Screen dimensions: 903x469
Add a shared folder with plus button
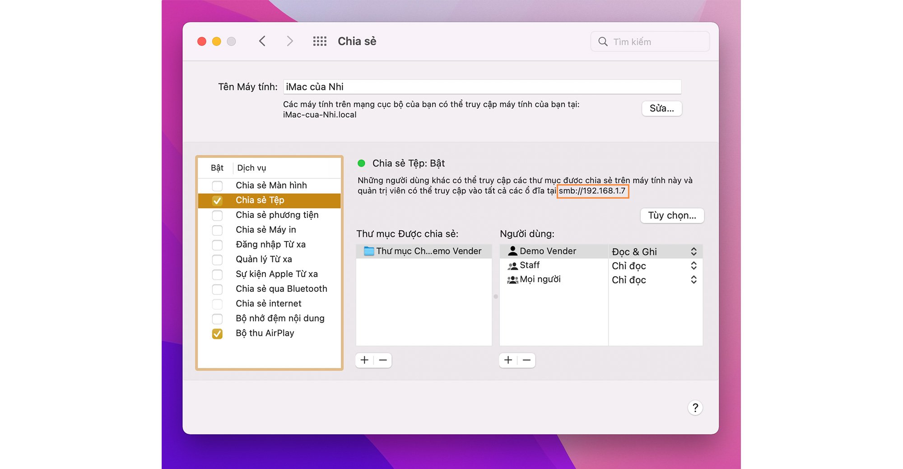[x=365, y=360]
